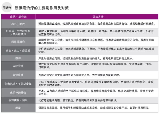The image size is (160, 114).
Task: Click the treatment text 皮肤干燥时易发生症状
Action: 52,82
